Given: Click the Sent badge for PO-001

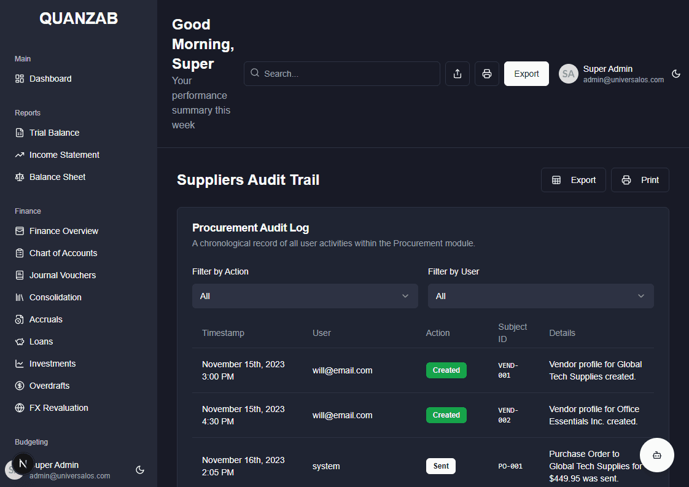Looking at the screenshot, I should 441,466.
